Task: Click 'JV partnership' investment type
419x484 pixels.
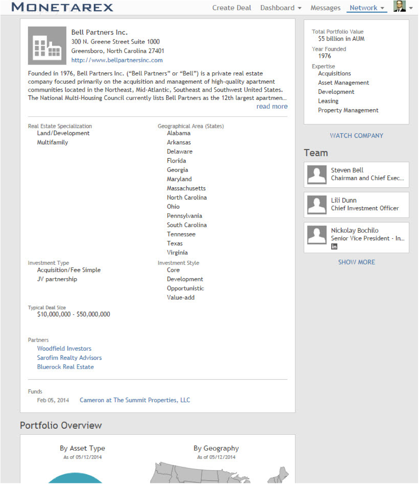Action: pos(57,279)
